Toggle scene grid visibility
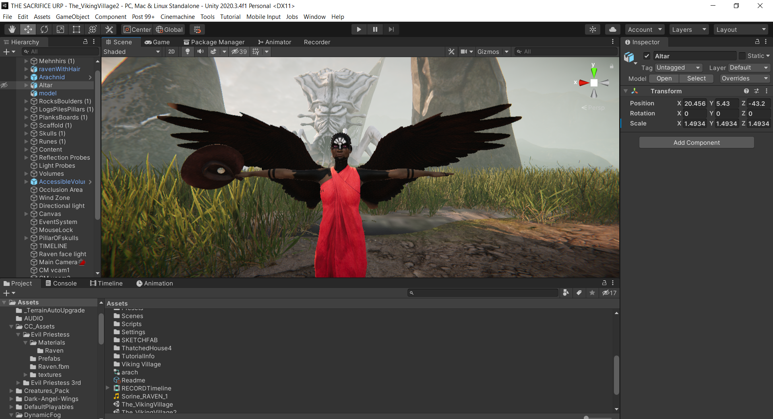 click(256, 51)
